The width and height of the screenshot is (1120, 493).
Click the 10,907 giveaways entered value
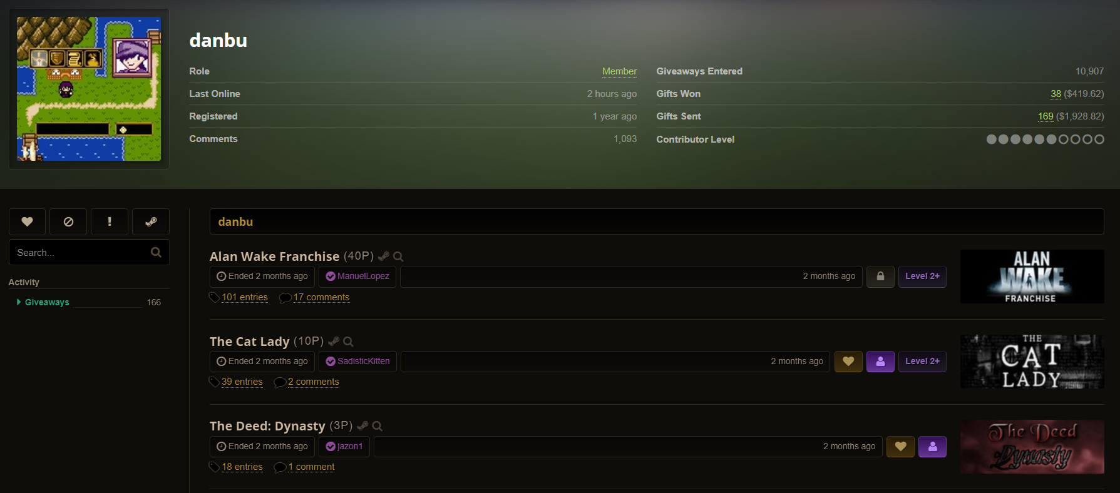pyautogui.click(x=1089, y=71)
